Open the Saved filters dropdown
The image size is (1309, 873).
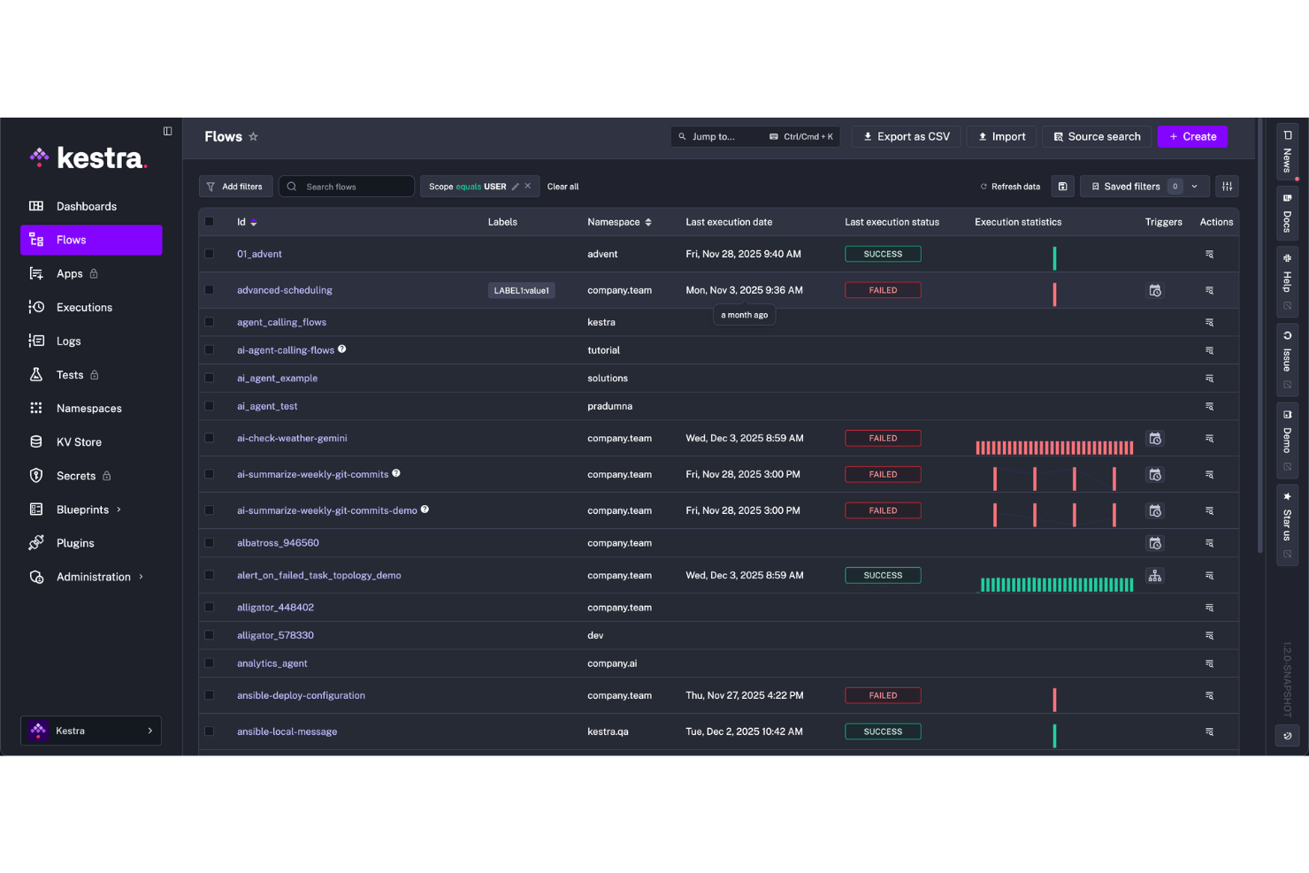tap(1144, 187)
